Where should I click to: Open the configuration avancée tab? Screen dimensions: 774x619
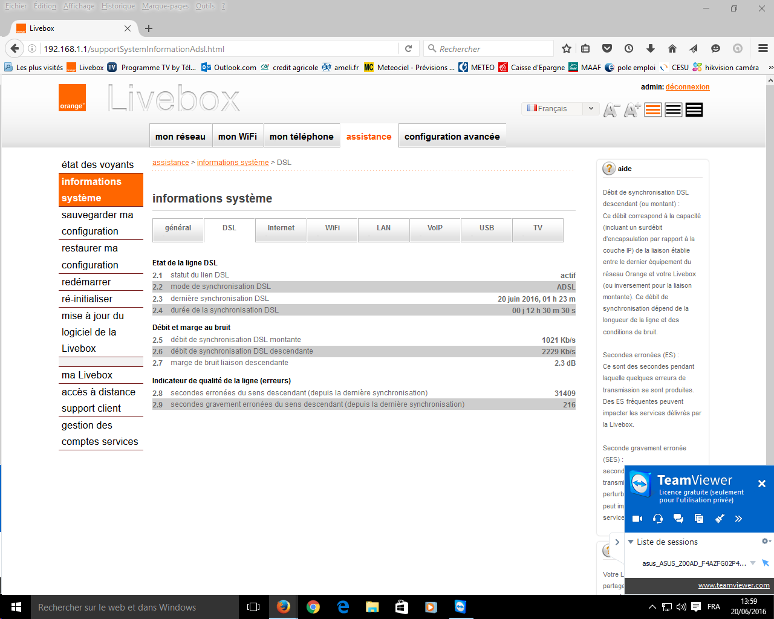tap(452, 136)
